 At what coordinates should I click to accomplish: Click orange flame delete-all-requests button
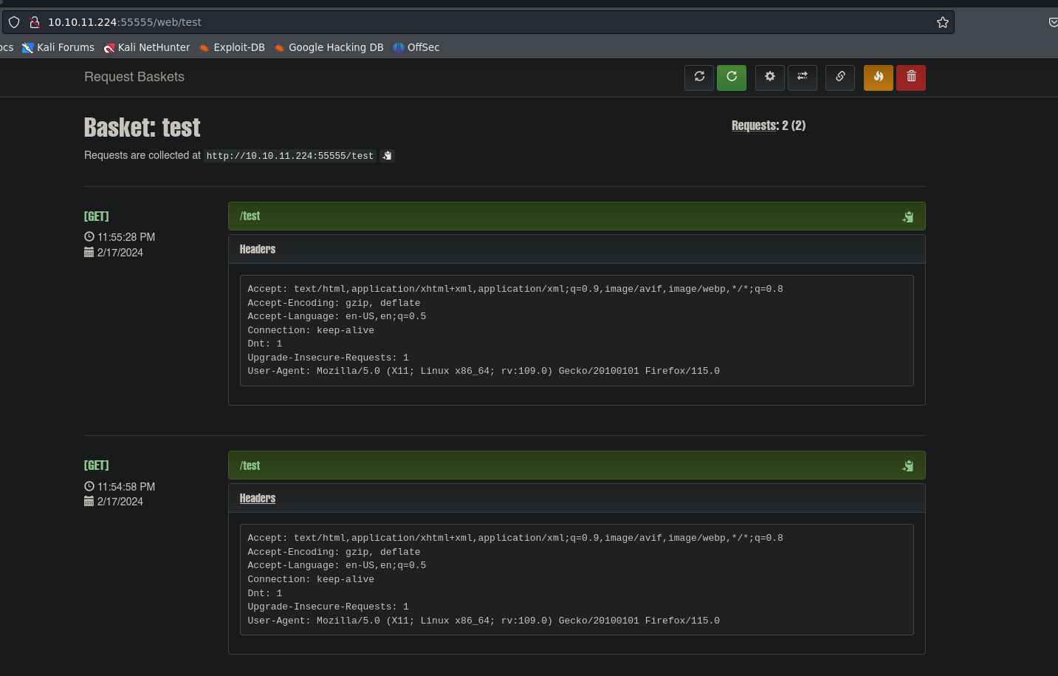pos(879,77)
